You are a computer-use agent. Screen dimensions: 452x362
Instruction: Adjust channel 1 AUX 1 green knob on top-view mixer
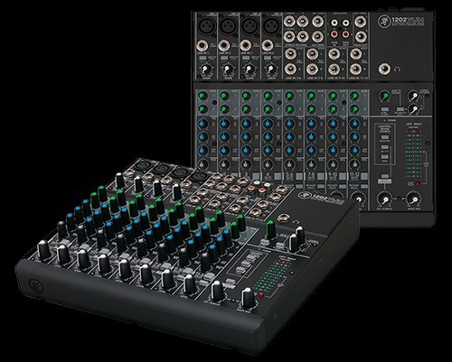click(202, 97)
